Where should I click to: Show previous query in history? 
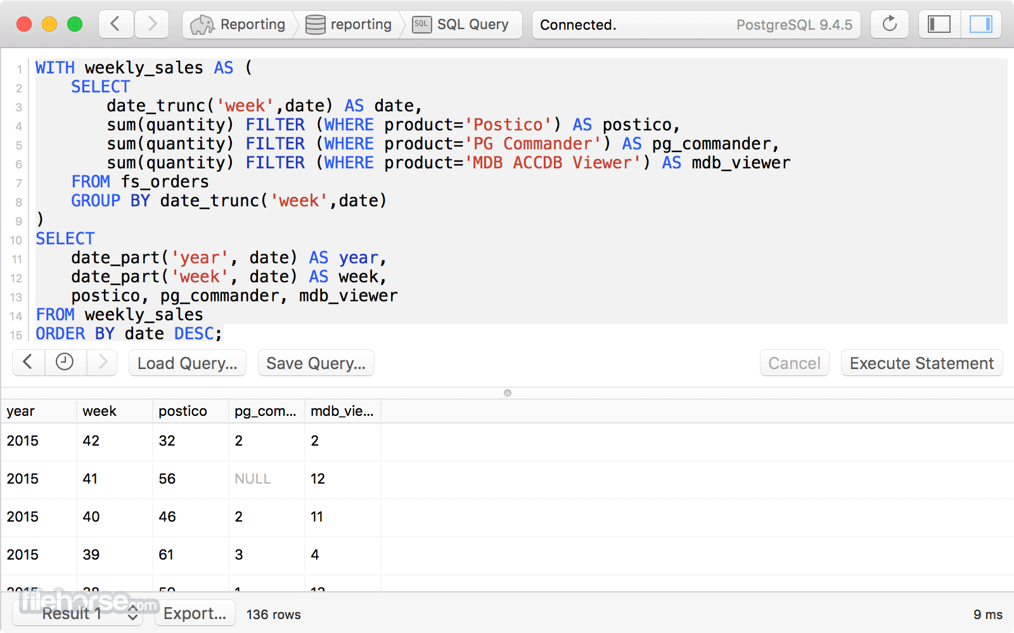click(x=28, y=363)
